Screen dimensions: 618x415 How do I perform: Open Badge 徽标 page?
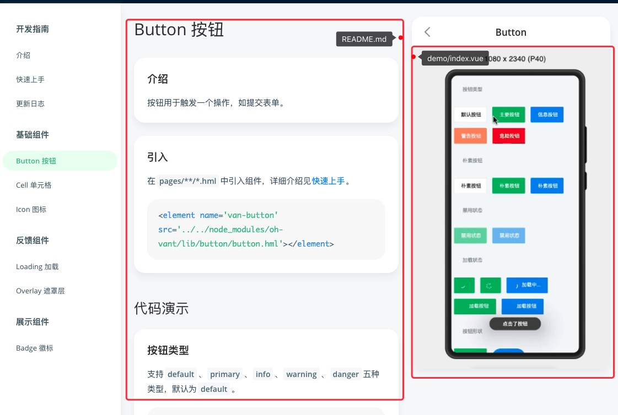click(35, 348)
